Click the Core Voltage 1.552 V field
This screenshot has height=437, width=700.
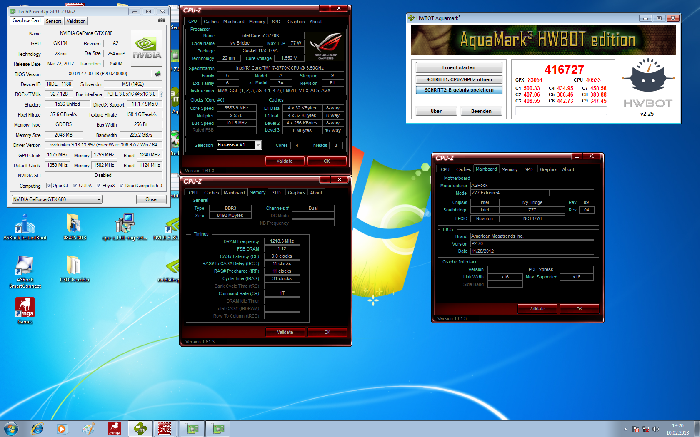click(289, 58)
